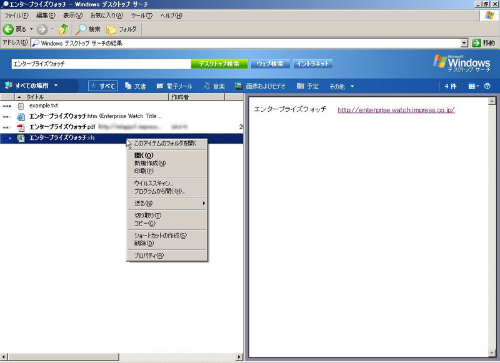The image size is (500, 363).
Task: Choose プログラムから開く(H)... in context menu
Action: pyautogui.click(x=167, y=191)
